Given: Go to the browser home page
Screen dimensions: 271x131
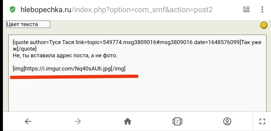Looking at the screenshot, I should (128, 121).
